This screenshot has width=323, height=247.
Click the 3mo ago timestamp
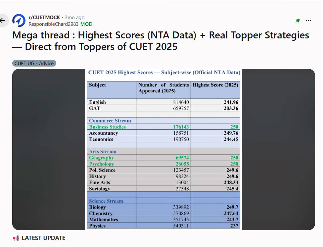click(74, 18)
